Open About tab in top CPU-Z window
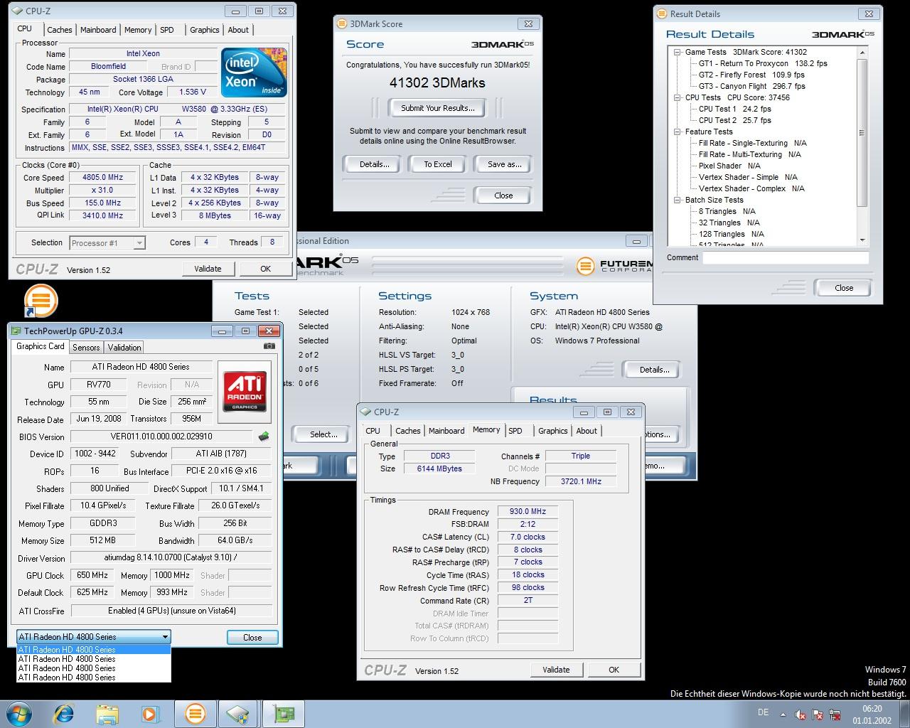Image resolution: width=910 pixels, height=728 pixels. [238, 30]
